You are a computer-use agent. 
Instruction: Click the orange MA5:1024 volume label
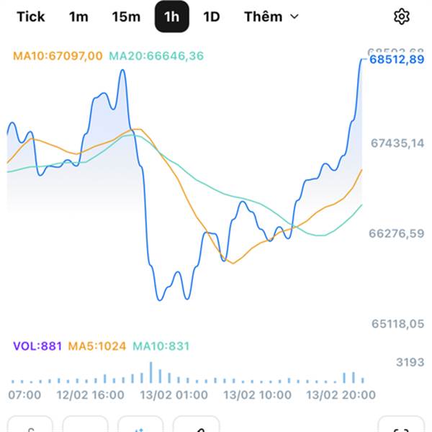tap(97, 346)
